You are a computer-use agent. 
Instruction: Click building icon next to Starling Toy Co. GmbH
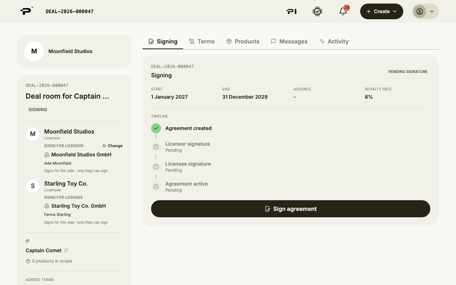click(x=47, y=206)
